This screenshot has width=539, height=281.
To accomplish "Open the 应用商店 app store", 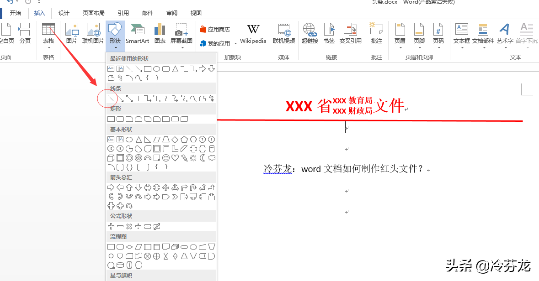I will [214, 30].
